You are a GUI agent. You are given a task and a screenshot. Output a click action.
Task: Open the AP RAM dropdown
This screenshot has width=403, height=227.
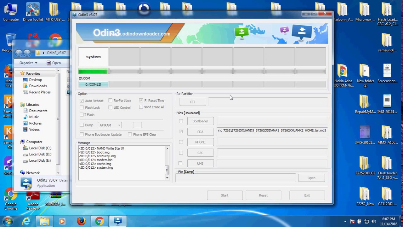(x=110, y=125)
